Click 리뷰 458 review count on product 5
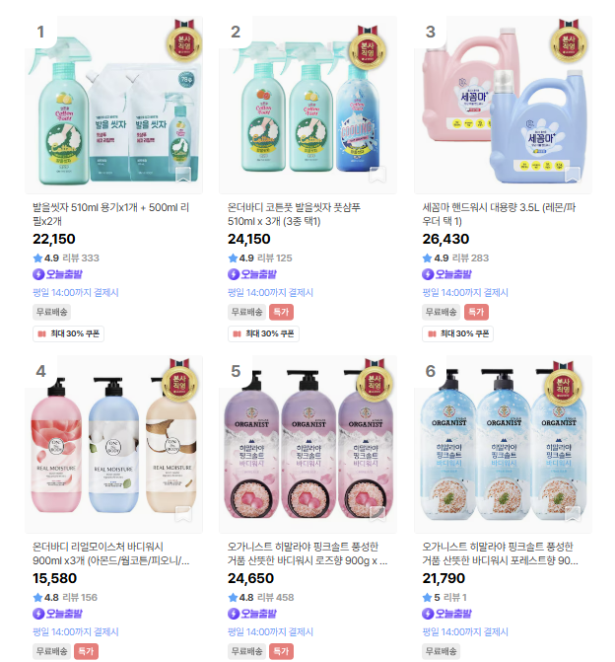The image size is (615, 662). pos(275,598)
